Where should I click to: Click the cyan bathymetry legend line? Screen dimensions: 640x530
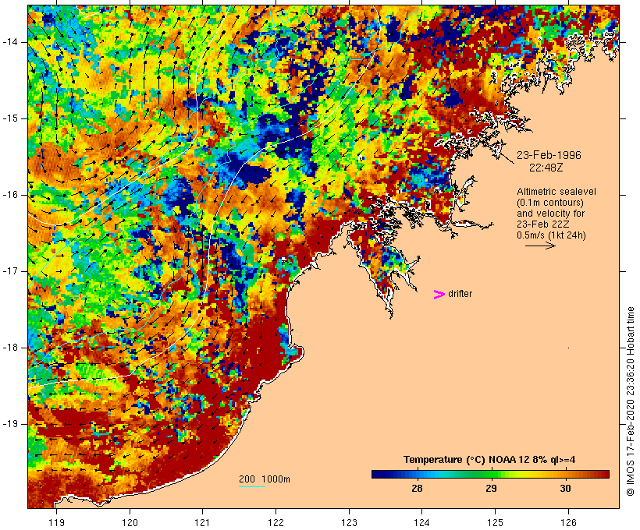(252, 486)
